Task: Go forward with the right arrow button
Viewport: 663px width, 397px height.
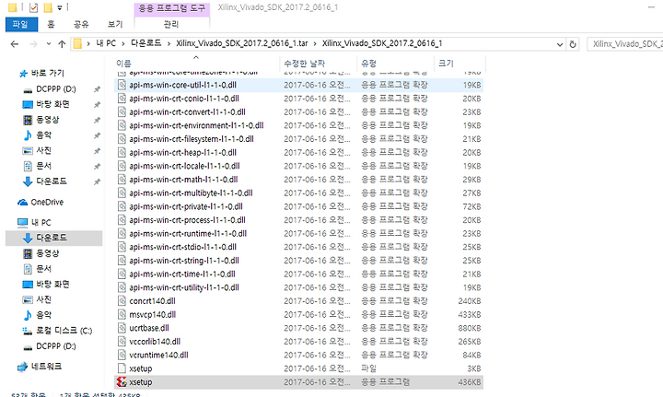Action: (x=33, y=44)
